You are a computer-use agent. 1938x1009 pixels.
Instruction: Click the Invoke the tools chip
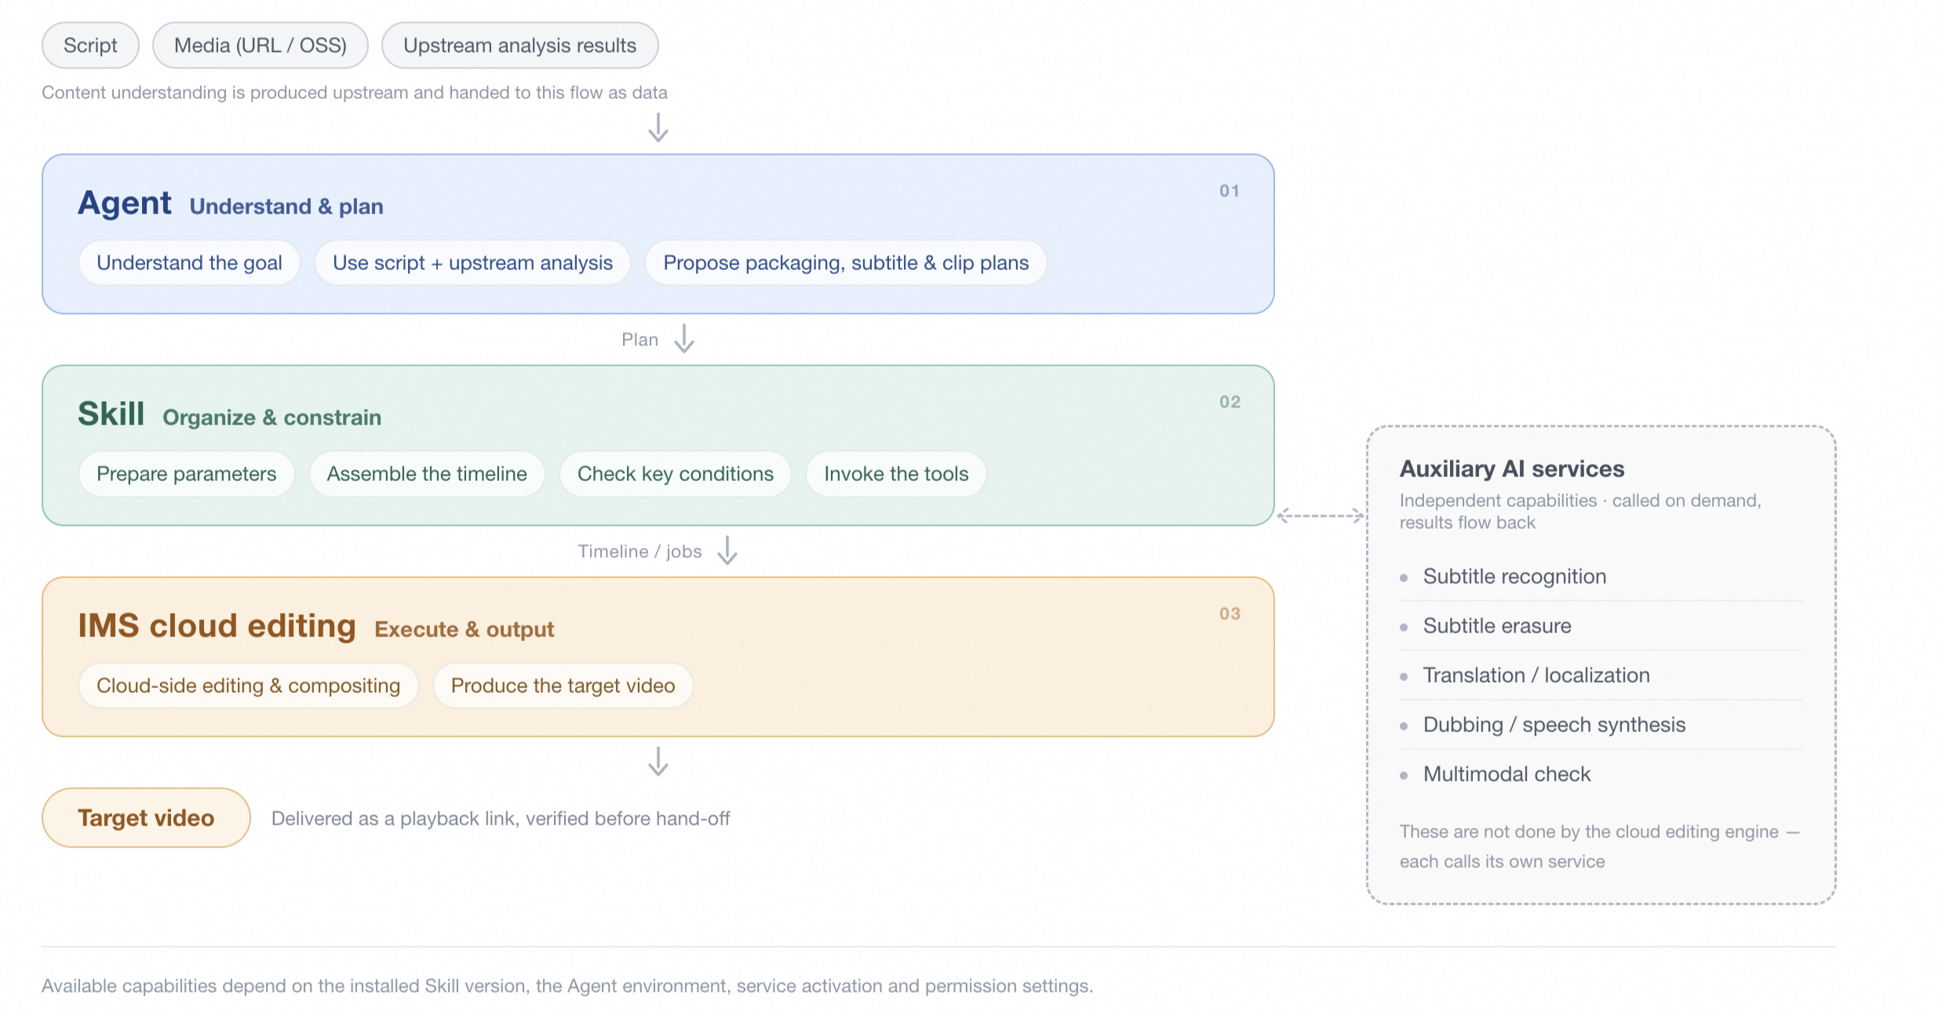click(x=896, y=474)
